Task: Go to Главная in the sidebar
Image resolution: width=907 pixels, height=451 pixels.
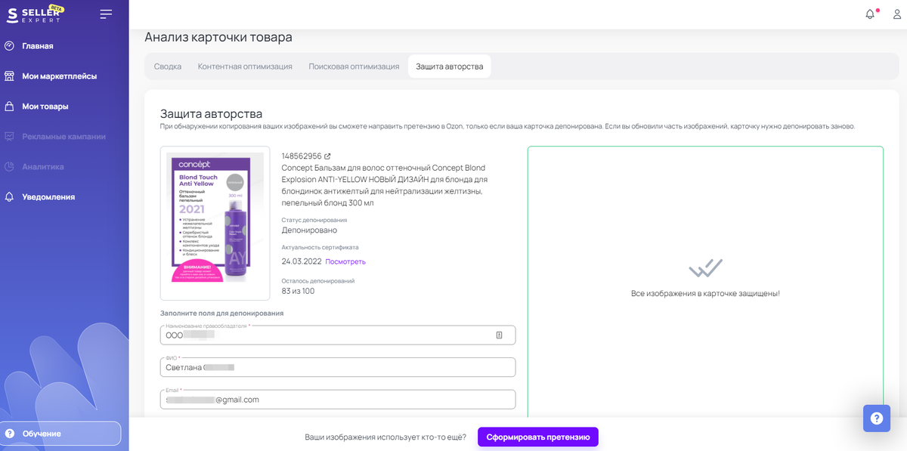Action: coord(37,46)
